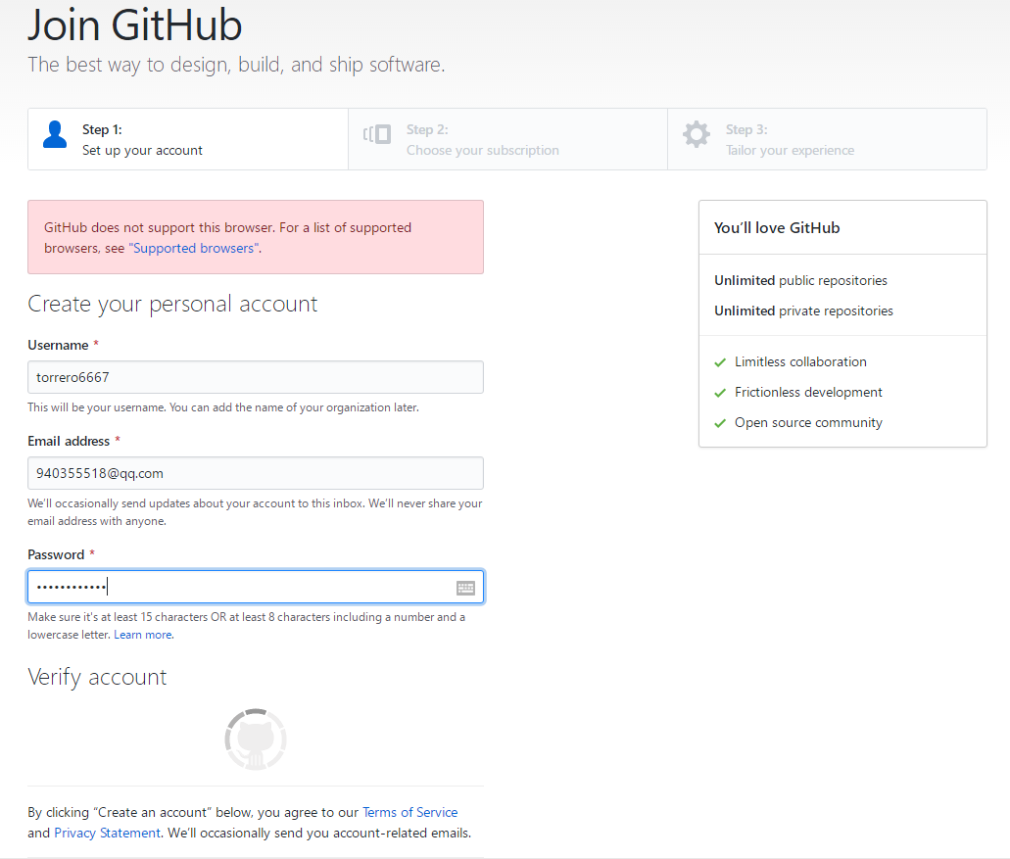Click Unlimited public repositories text
The image size is (1010, 859).
800,280
